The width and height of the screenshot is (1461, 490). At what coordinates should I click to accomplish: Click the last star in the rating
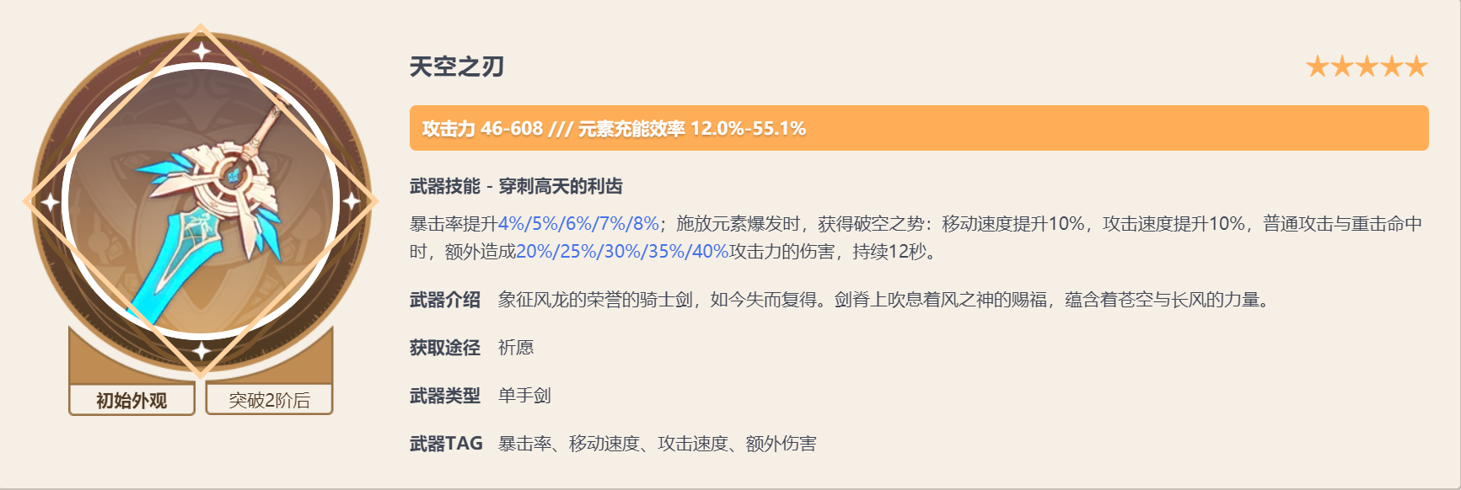(x=1416, y=67)
